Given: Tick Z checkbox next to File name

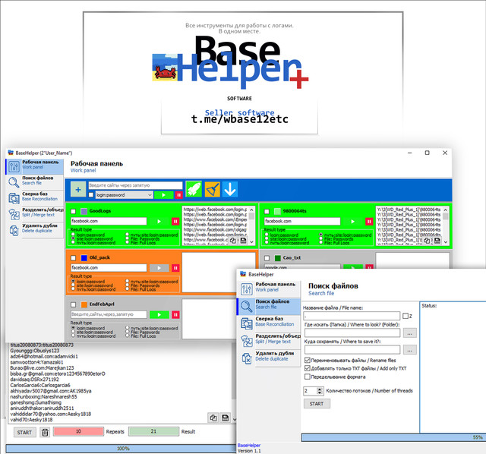Looking at the screenshot, I should point(405,316).
